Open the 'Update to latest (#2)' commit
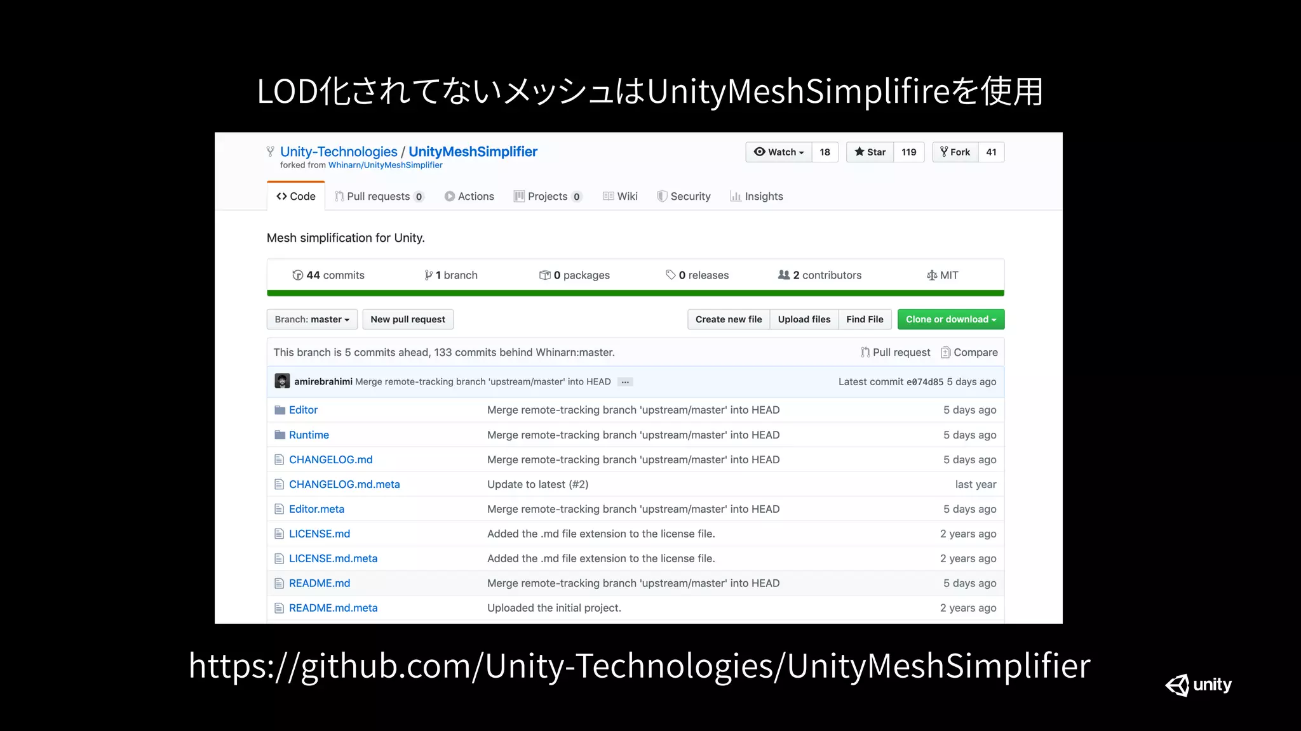 click(537, 484)
